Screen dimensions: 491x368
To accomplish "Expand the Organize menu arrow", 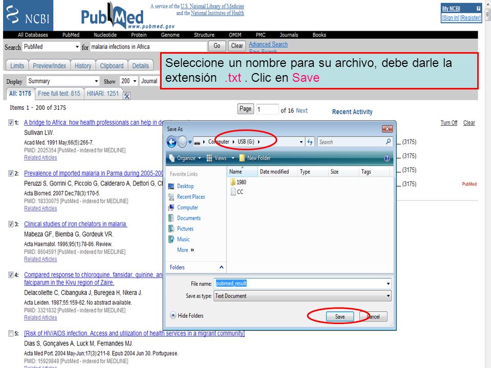I will tap(199, 158).
